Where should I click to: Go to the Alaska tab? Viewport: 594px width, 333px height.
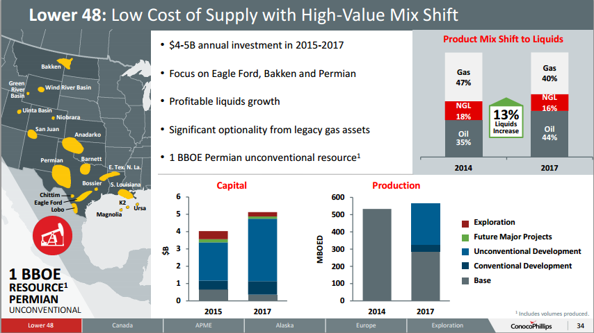coord(284,325)
